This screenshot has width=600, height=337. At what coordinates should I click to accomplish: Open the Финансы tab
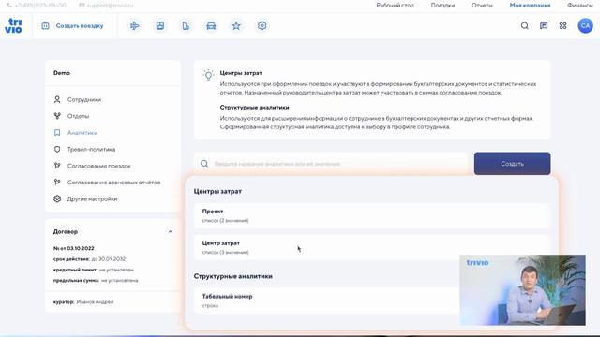580,6
